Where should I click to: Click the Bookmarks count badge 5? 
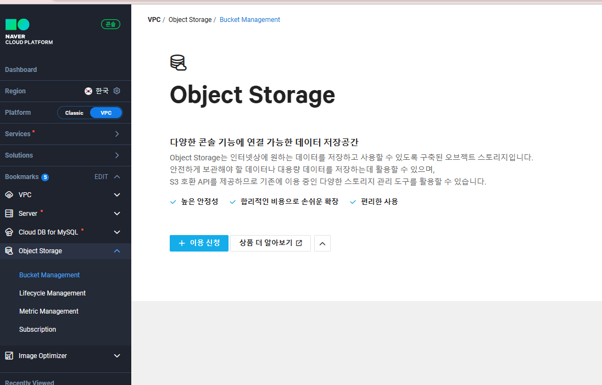point(45,177)
